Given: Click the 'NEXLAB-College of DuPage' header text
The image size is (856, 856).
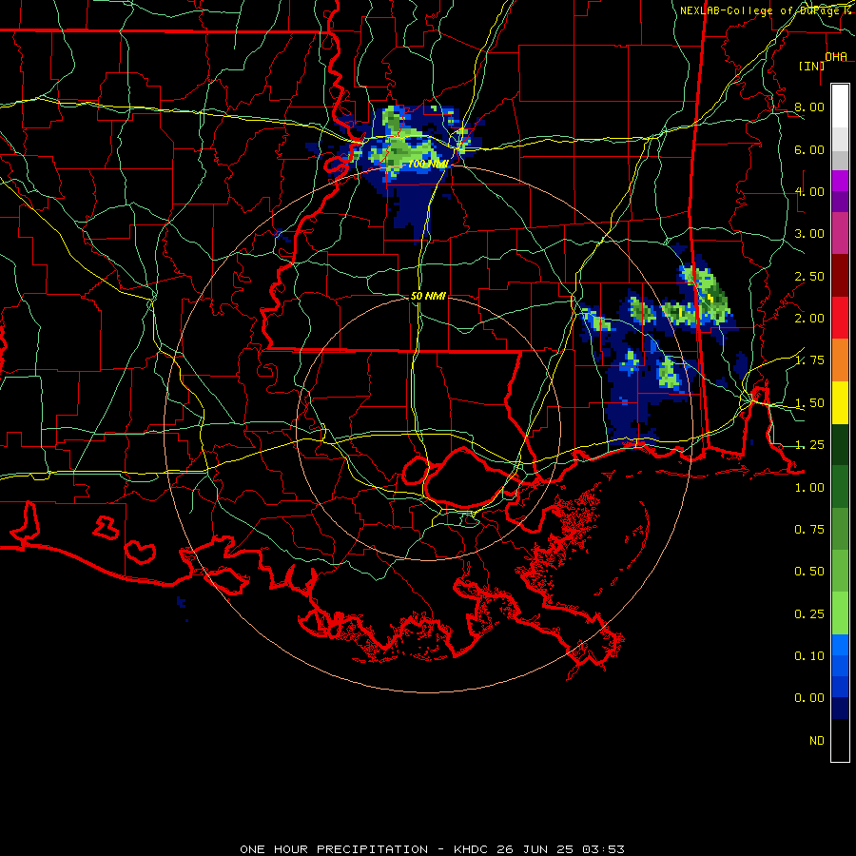Looking at the screenshot, I should coord(759,10).
